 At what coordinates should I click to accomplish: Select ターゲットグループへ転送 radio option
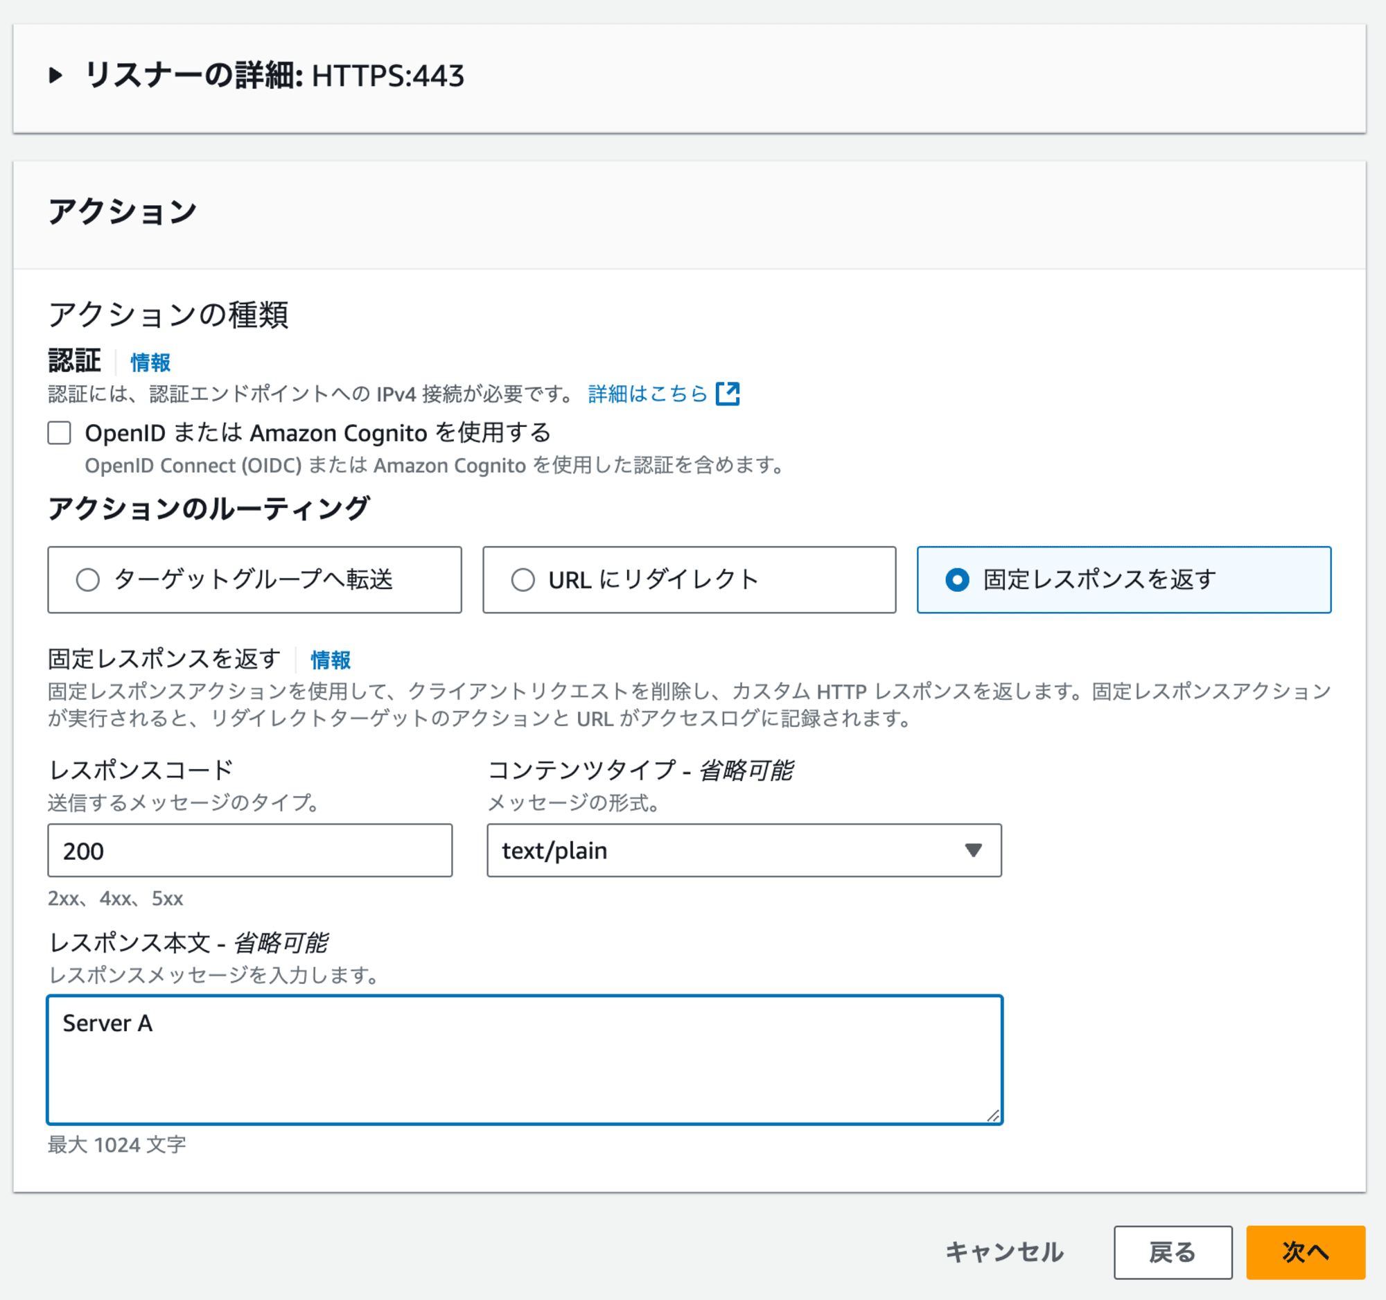[87, 580]
